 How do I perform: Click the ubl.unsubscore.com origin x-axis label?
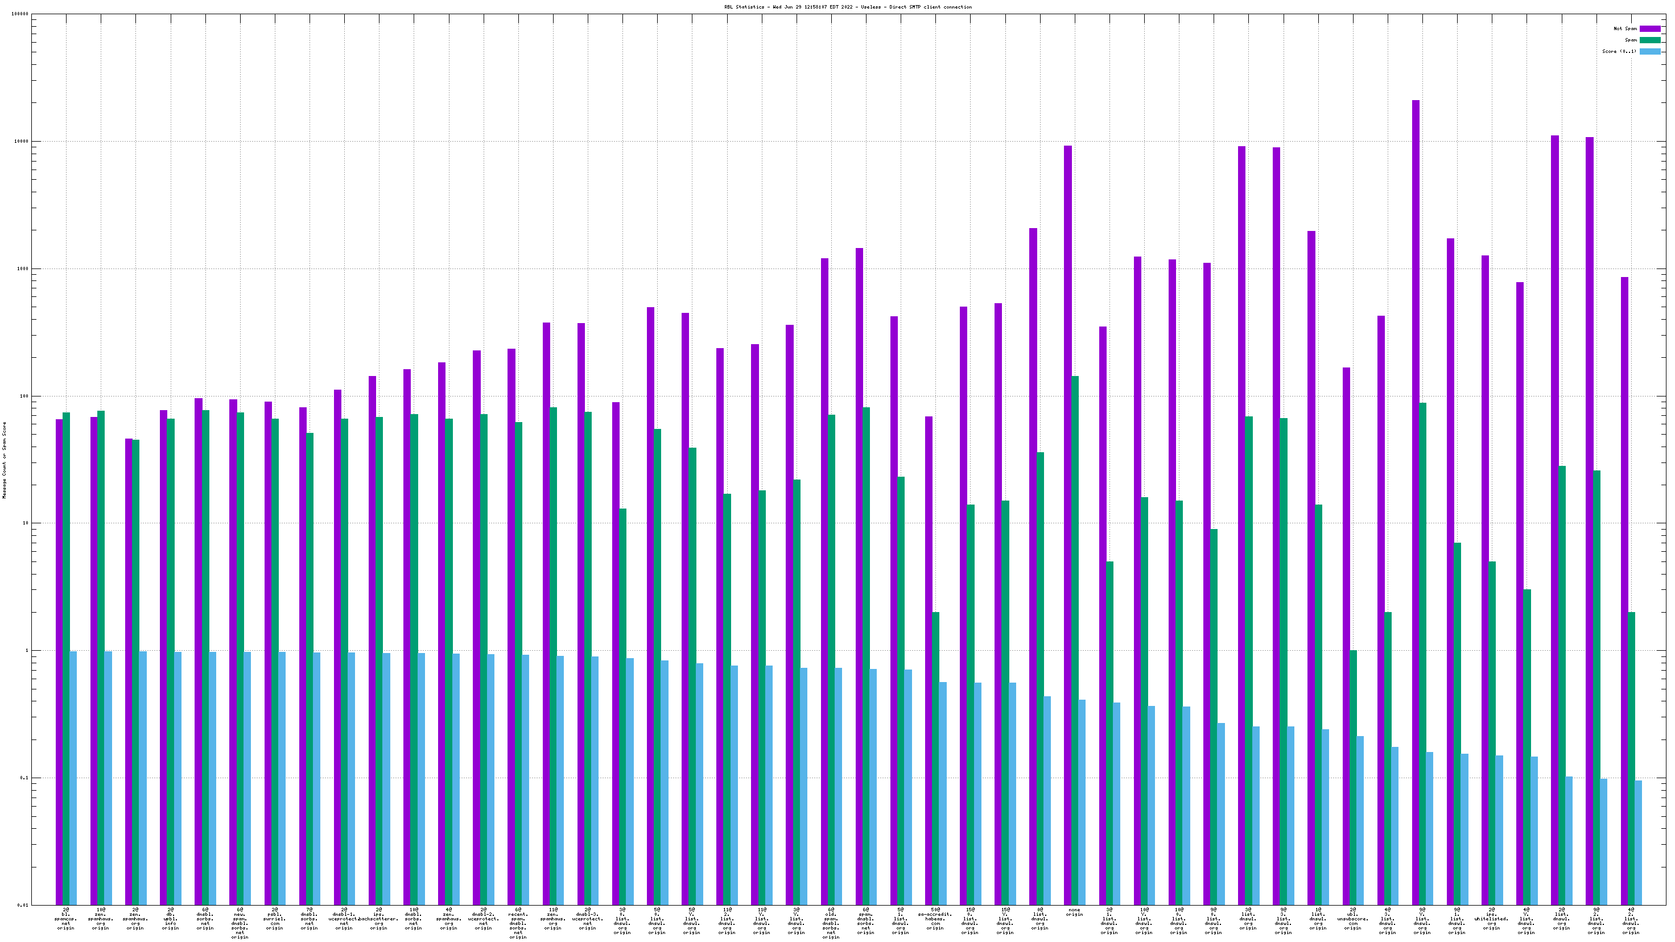(1352, 919)
